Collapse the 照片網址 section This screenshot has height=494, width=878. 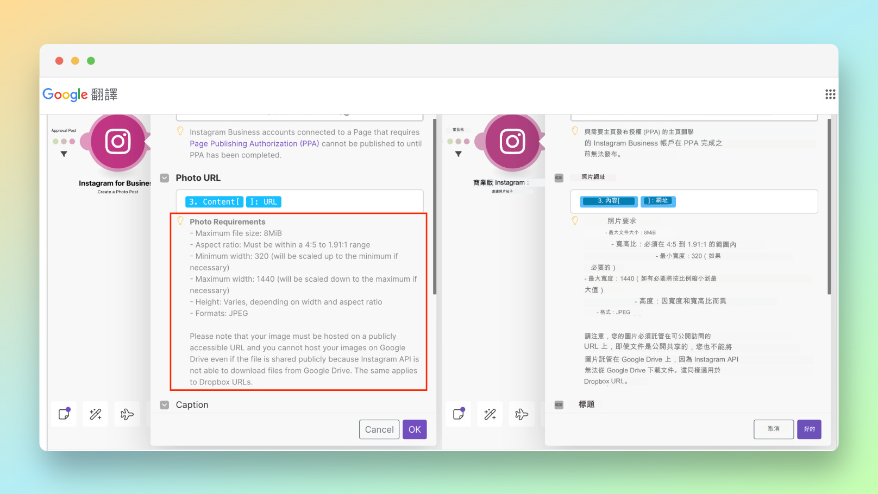pos(559,178)
